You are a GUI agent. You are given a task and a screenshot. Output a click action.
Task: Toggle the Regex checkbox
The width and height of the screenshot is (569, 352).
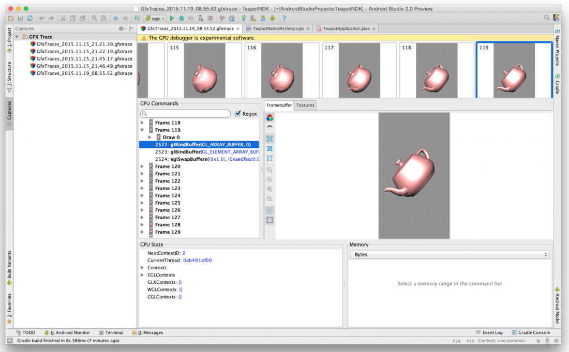(238, 114)
